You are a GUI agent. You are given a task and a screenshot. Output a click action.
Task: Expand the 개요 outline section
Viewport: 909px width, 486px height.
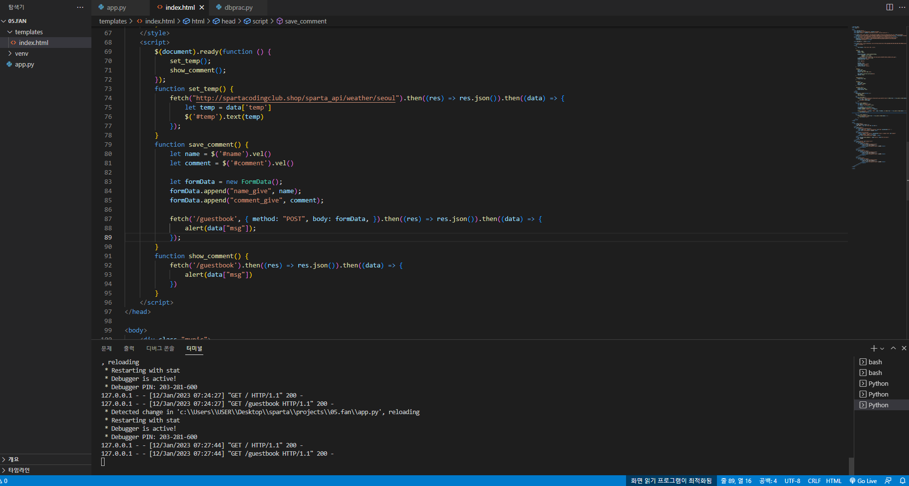tap(45, 459)
